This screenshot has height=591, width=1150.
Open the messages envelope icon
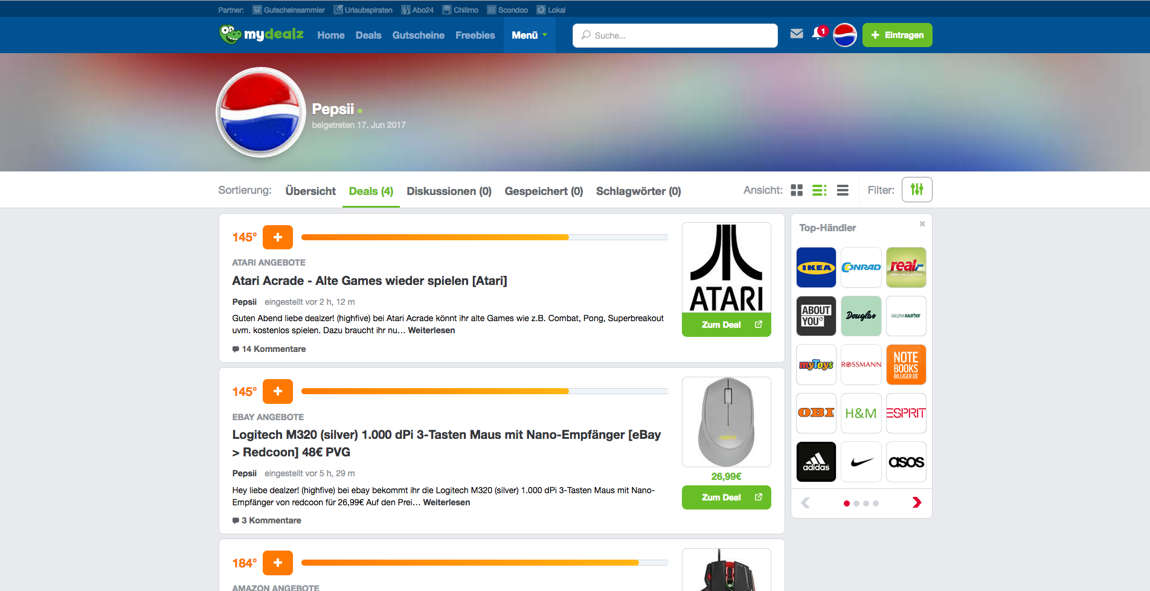(x=797, y=34)
